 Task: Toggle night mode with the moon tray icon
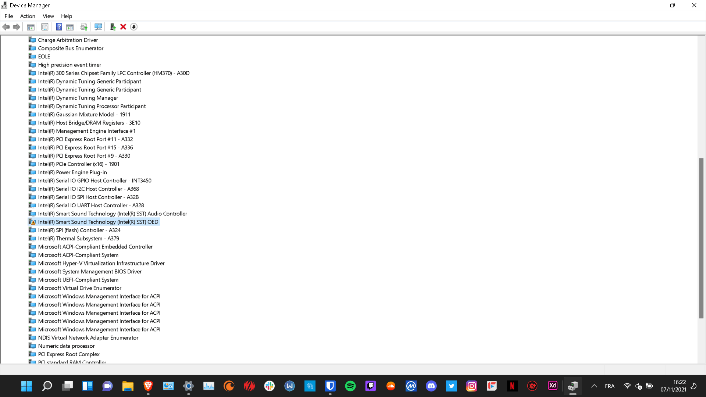694,386
